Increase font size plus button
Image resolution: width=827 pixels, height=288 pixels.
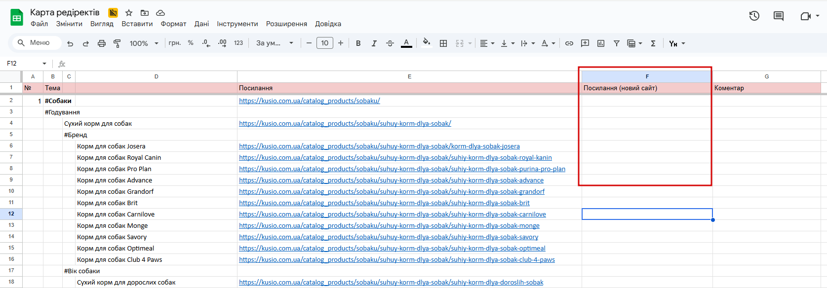pyautogui.click(x=341, y=43)
